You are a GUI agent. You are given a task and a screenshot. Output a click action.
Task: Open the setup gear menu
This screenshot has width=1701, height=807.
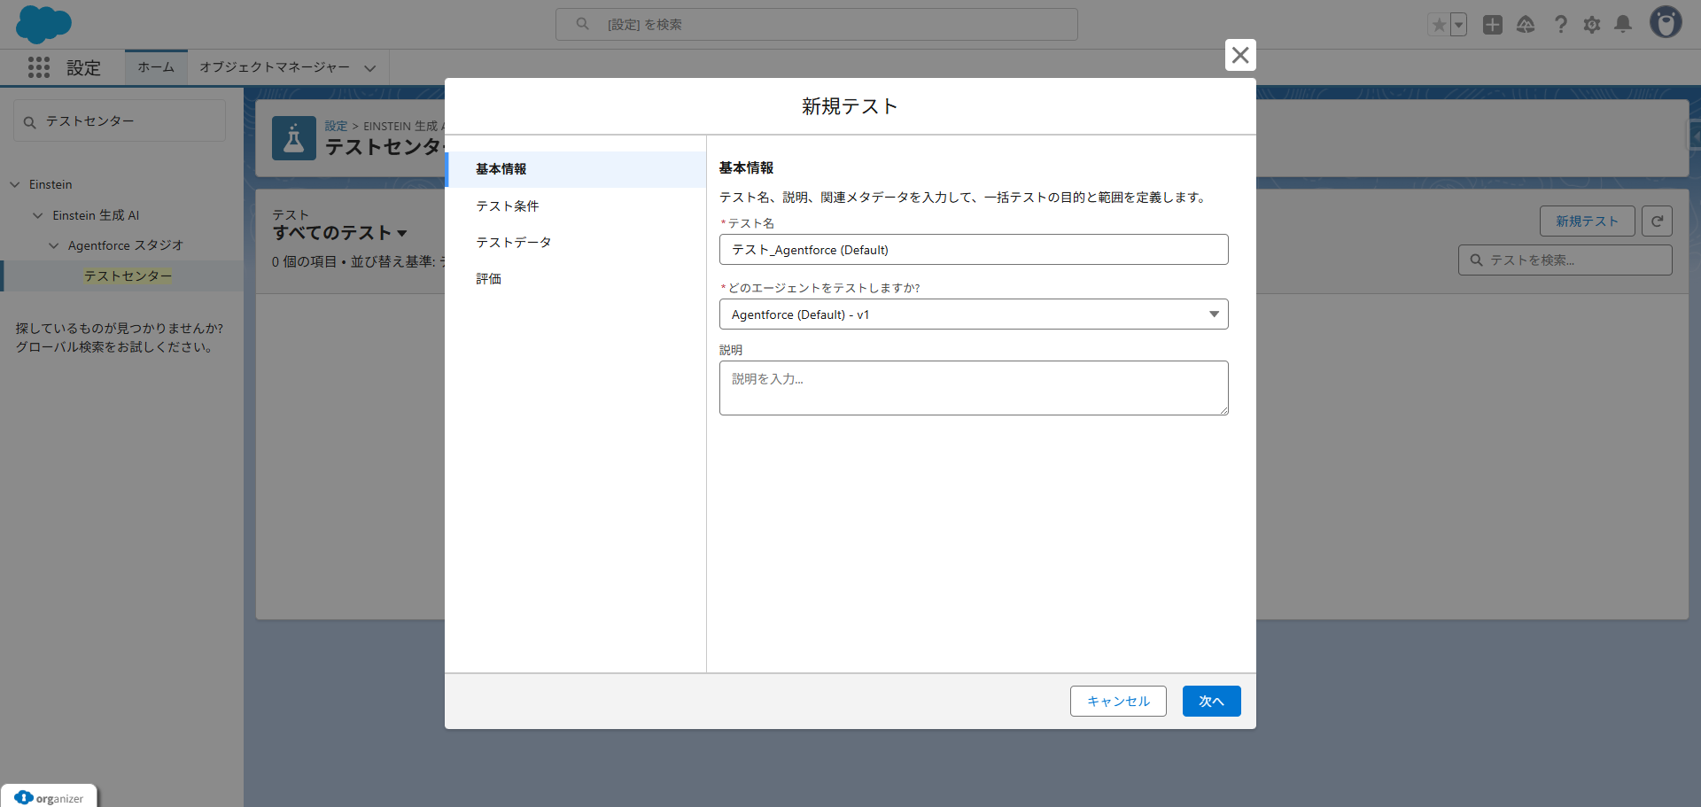coord(1592,25)
